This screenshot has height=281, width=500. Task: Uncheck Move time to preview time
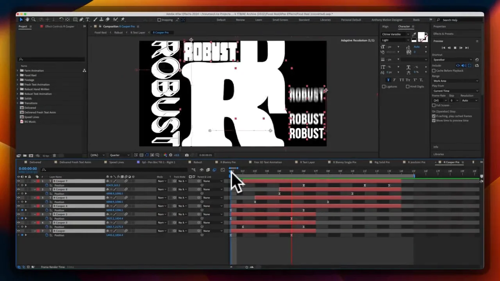tap(434, 121)
